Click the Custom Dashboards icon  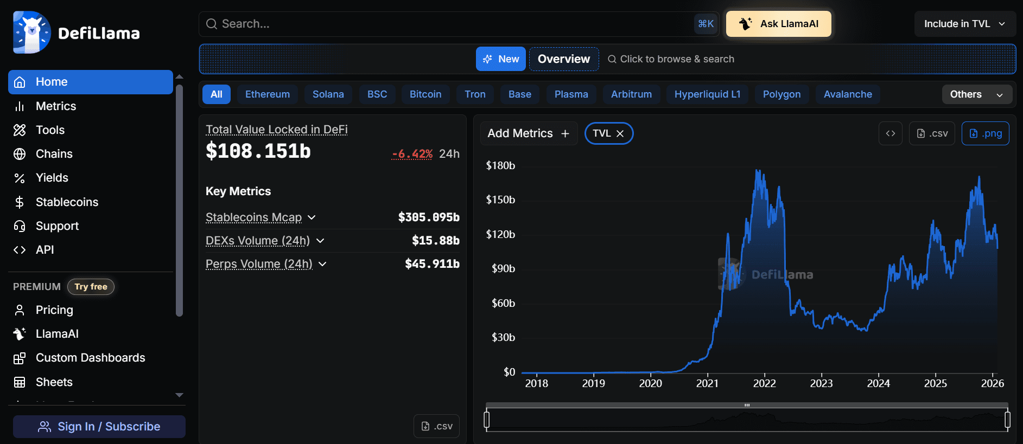(20, 358)
